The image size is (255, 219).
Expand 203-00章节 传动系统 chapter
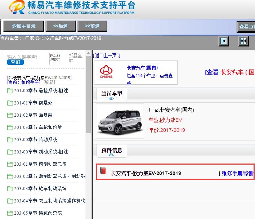tap(36, 140)
